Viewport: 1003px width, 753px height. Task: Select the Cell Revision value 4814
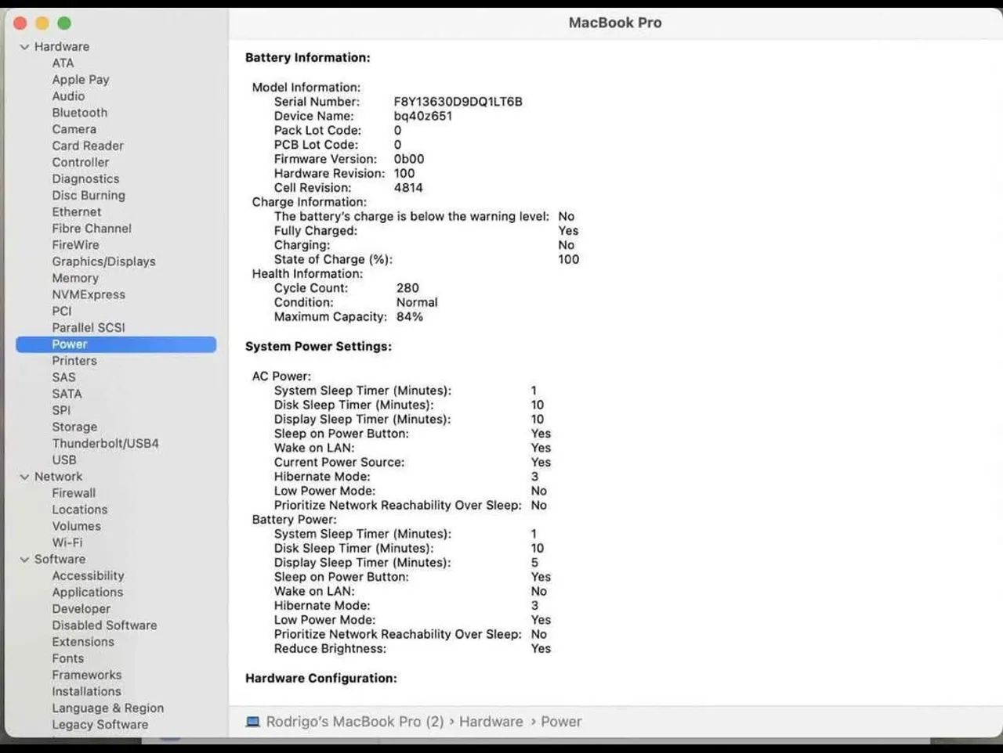pyautogui.click(x=408, y=188)
